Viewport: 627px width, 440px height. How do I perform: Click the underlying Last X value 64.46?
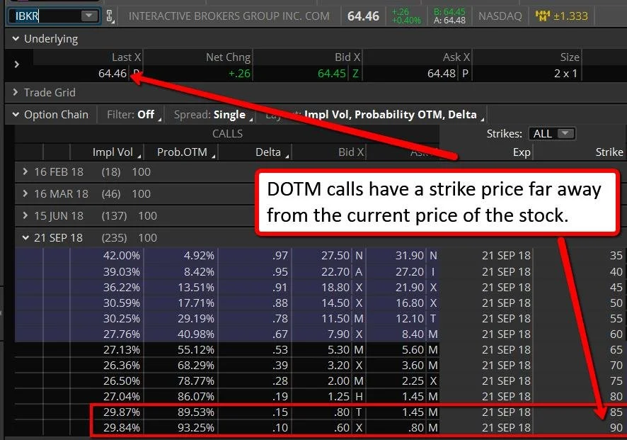[113, 74]
